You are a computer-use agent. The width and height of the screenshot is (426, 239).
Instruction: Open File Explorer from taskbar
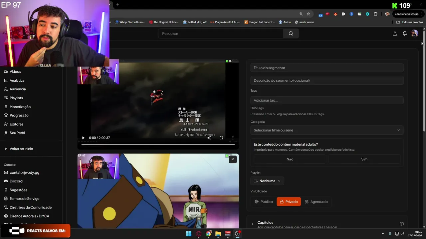tap(218, 234)
